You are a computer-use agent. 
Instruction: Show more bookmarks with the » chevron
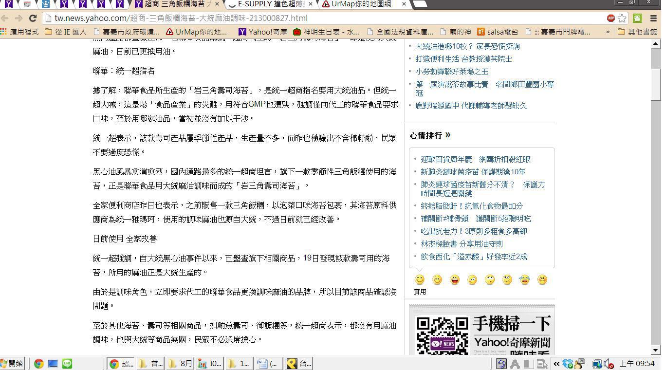[x=608, y=32]
